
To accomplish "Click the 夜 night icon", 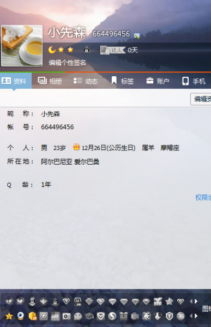I will pos(146,316).
